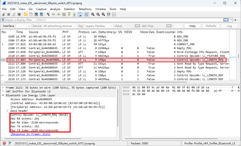Open the Edit menu
The width and height of the screenshot is (241, 146).
pos(13,9)
